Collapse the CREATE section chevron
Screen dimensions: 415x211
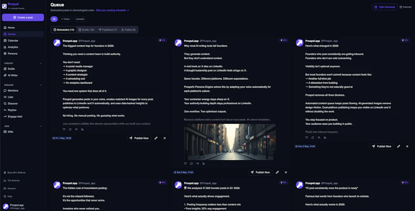point(40,63)
